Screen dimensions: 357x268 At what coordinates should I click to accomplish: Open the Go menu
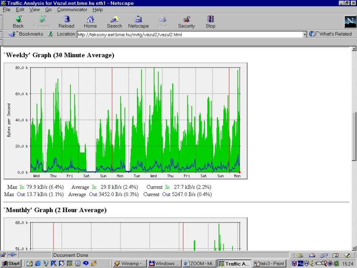click(x=48, y=9)
